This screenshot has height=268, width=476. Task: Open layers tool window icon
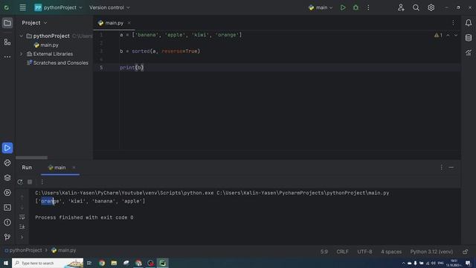7,178
